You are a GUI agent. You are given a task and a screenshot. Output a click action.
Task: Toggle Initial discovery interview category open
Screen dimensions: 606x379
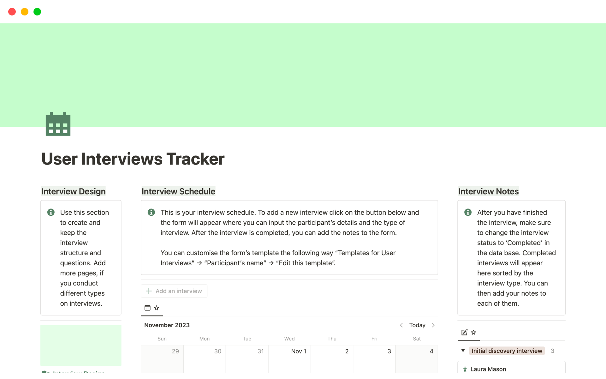click(x=463, y=351)
